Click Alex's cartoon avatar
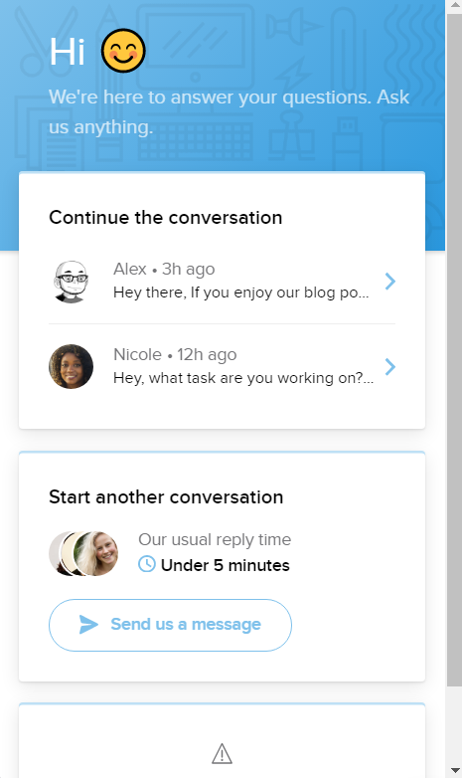Image resolution: width=462 pixels, height=778 pixels. (x=71, y=282)
